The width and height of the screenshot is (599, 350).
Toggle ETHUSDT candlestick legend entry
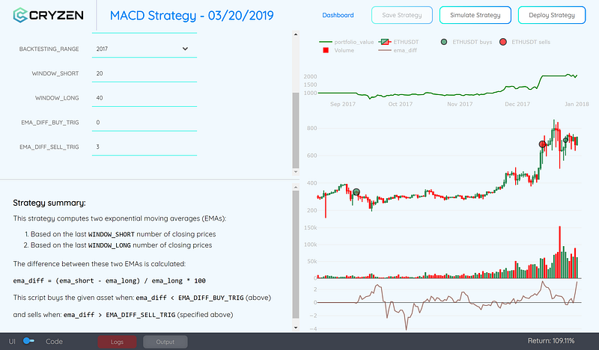(x=398, y=42)
